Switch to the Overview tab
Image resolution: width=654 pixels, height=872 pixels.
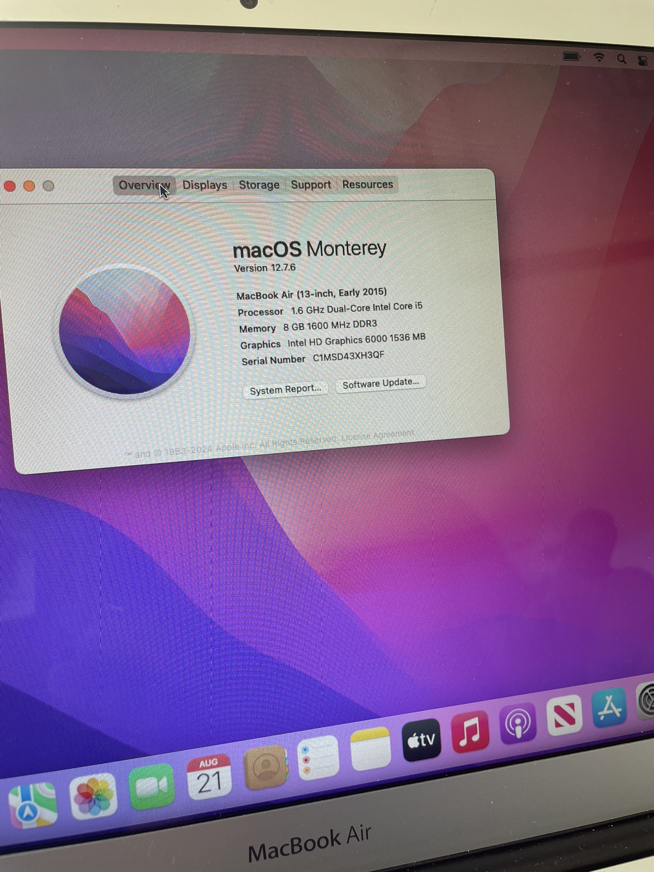[144, 186]
